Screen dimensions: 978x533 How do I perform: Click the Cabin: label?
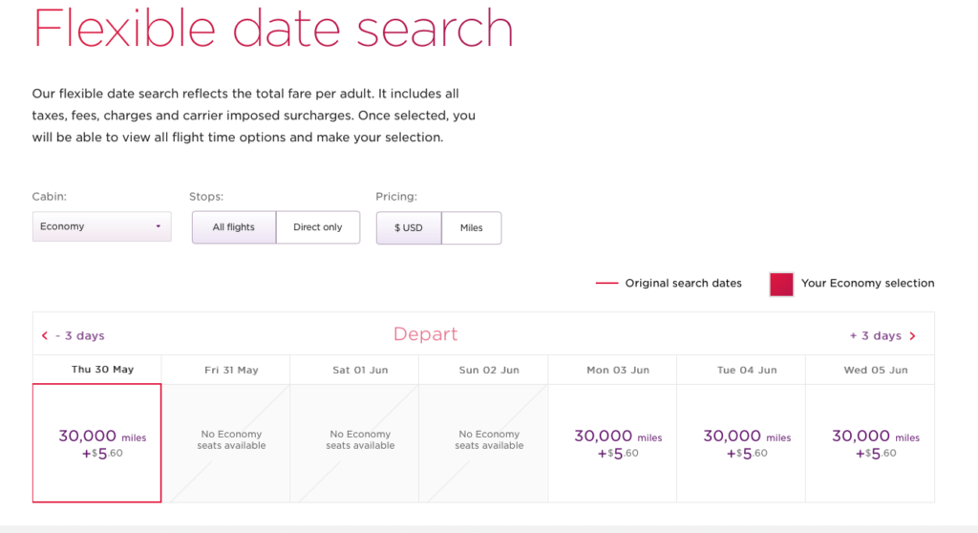click(50, 197)
